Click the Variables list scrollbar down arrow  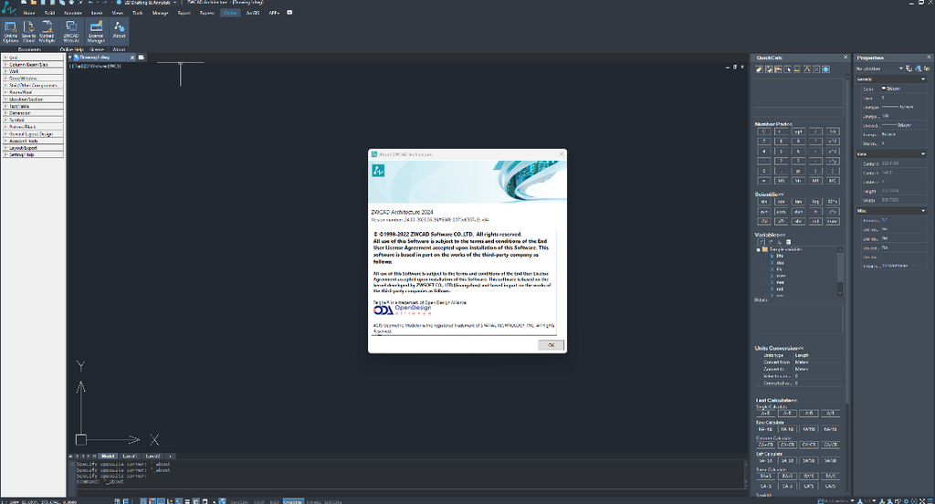[840, 293]
